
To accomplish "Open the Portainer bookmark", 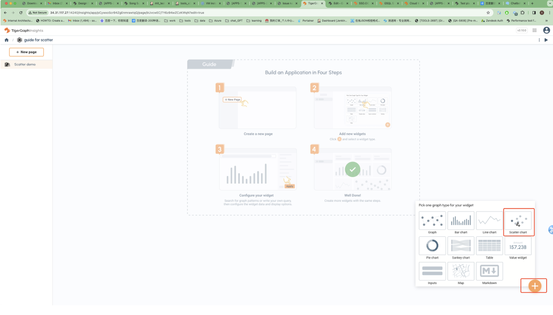I will 307,21.
